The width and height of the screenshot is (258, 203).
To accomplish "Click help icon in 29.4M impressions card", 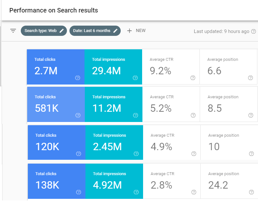I will [x=135, y=78].
